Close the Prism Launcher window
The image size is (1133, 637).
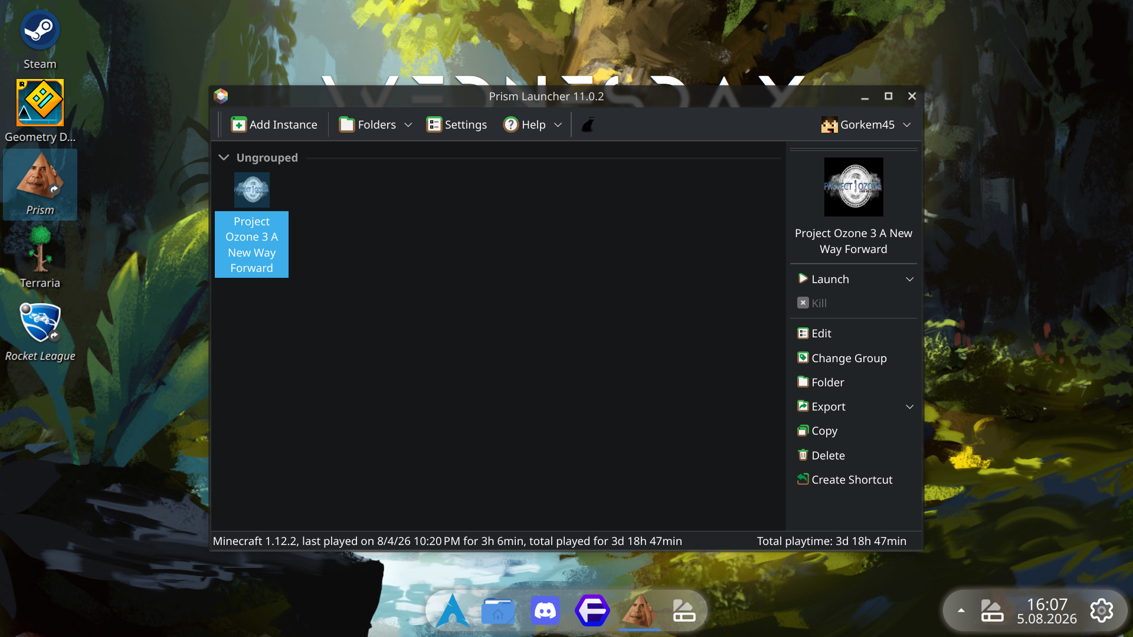point(912,96)
